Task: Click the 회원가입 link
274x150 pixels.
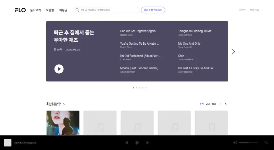Action: [x=254, y=10]
